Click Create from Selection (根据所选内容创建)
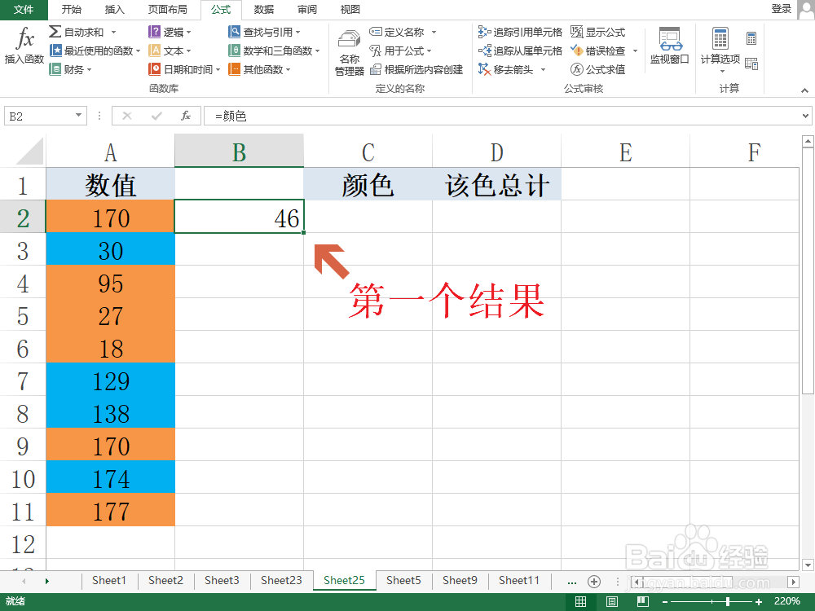 (x=416, y=69)
